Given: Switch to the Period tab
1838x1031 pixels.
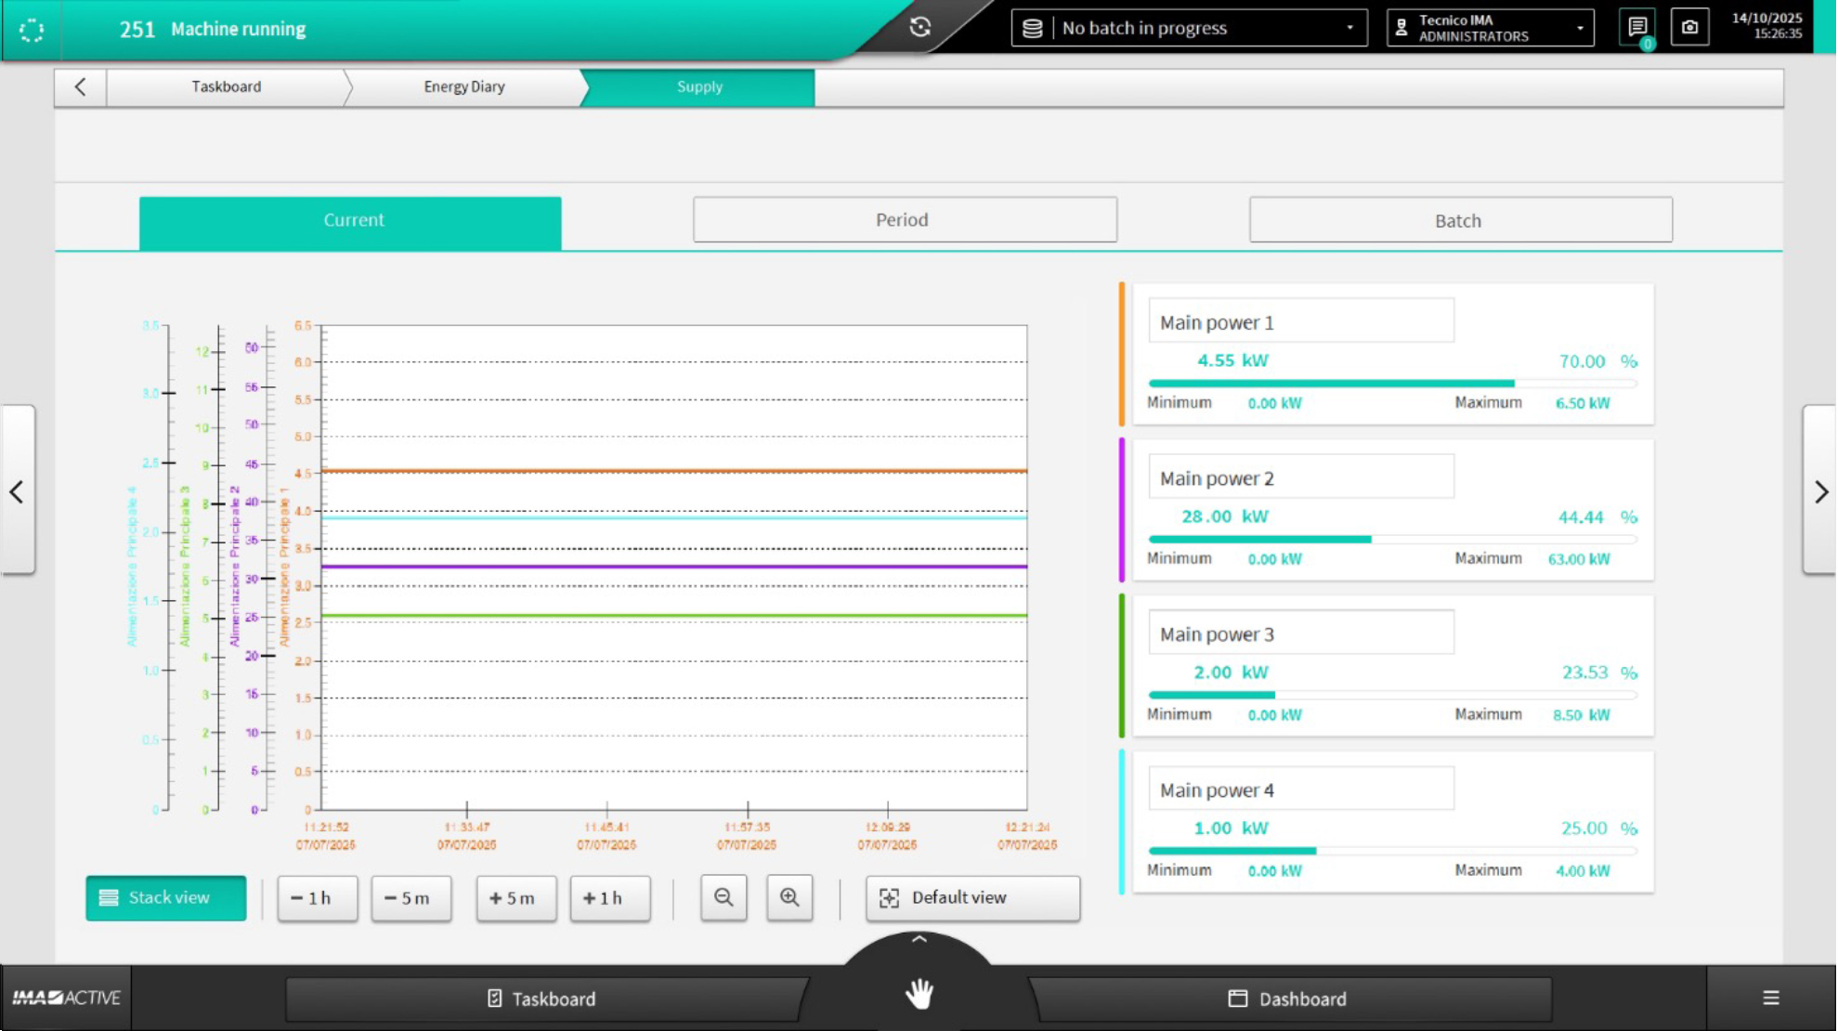Looking at the screenshot, I should point(905,220).
